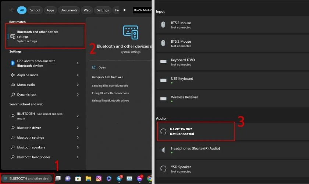Screen dimensions: 309x184
Task: Open Telegram taskbar icon
Action: [x=120, y=178]
